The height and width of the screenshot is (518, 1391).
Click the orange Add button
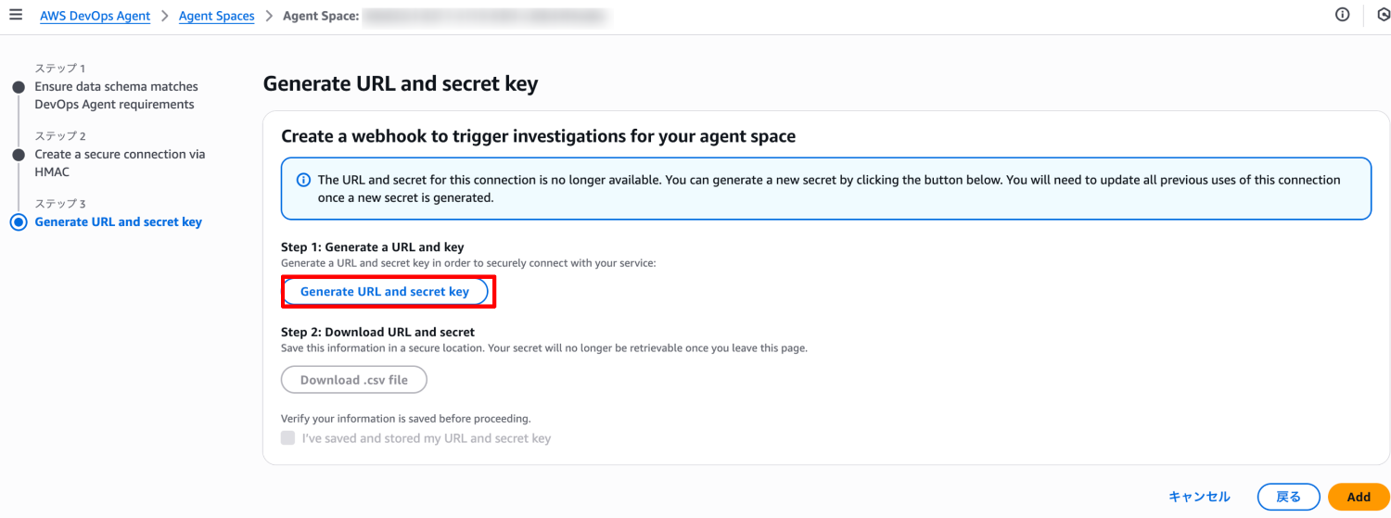[x=1359, y=497]
